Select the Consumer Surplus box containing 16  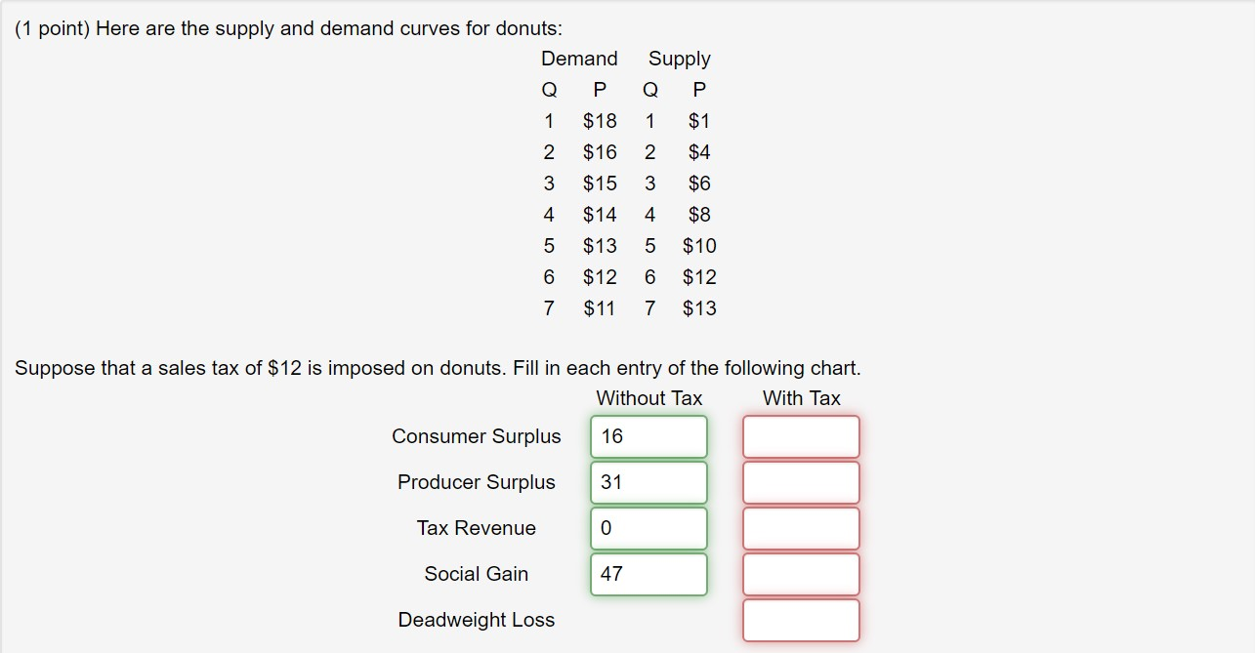(x=648, y=436)
